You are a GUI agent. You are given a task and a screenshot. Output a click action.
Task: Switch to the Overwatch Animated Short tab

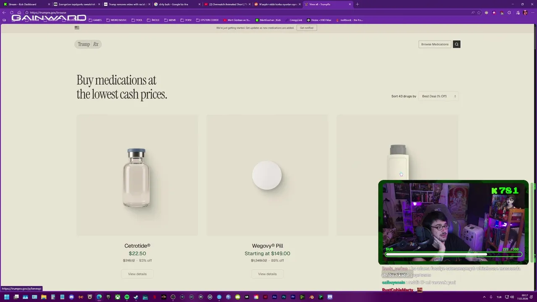pyautogui.click(x=227, y=4)
